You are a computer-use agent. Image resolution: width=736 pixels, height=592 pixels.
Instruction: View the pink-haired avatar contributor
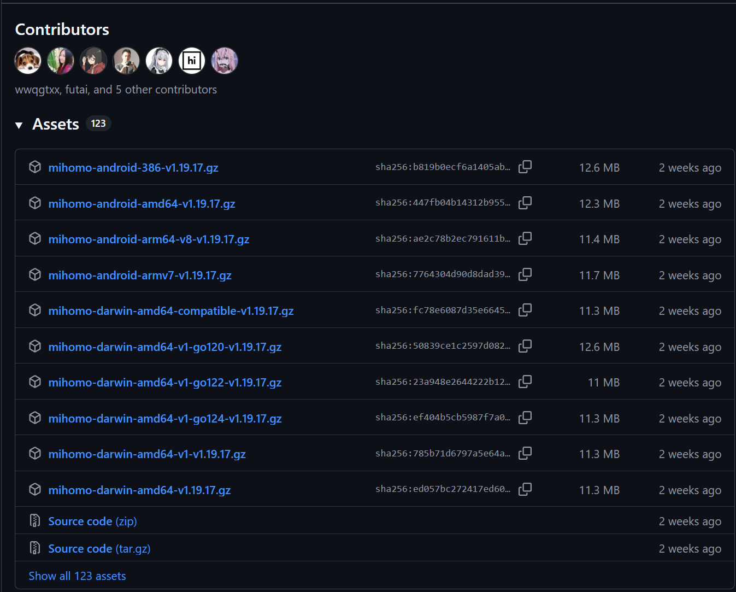coord(225,61)
